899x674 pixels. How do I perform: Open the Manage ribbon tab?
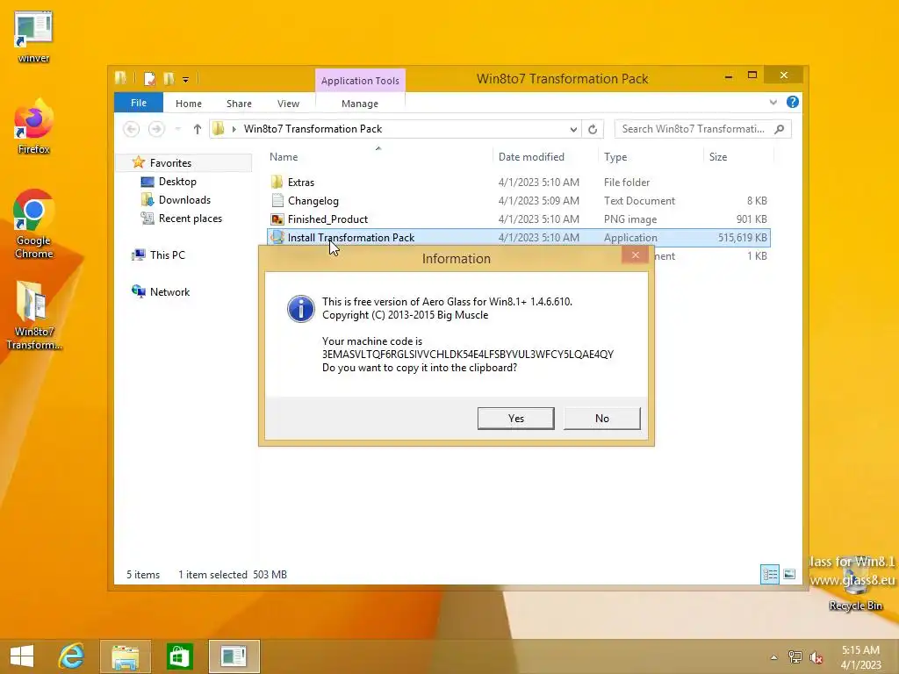[360, 104]
